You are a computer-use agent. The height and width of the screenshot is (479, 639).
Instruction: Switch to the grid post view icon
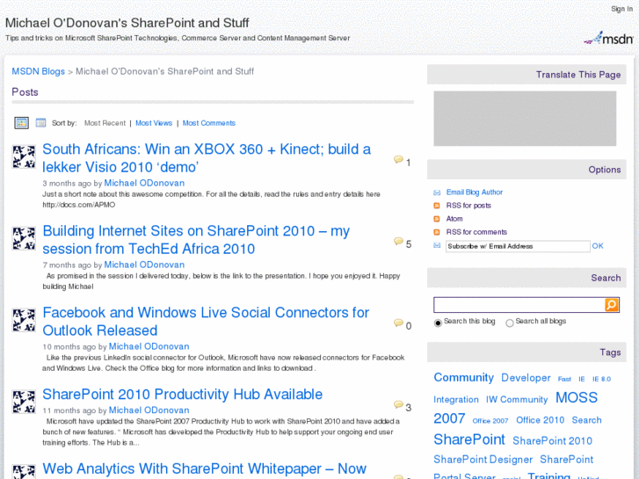click(22, 123)
